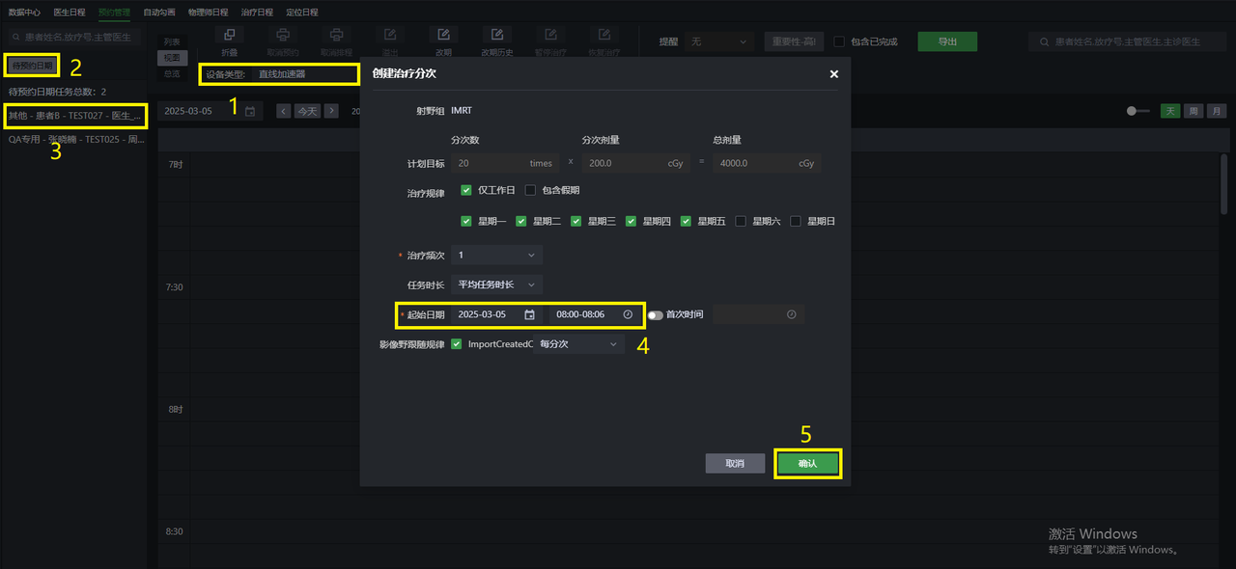
Task: Click clock icon in 08:00-08:06 time field
Action: 628,314
